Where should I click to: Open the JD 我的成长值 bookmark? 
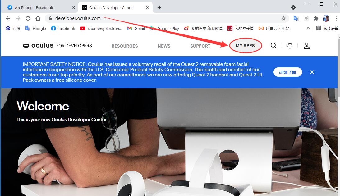[241, 28]
